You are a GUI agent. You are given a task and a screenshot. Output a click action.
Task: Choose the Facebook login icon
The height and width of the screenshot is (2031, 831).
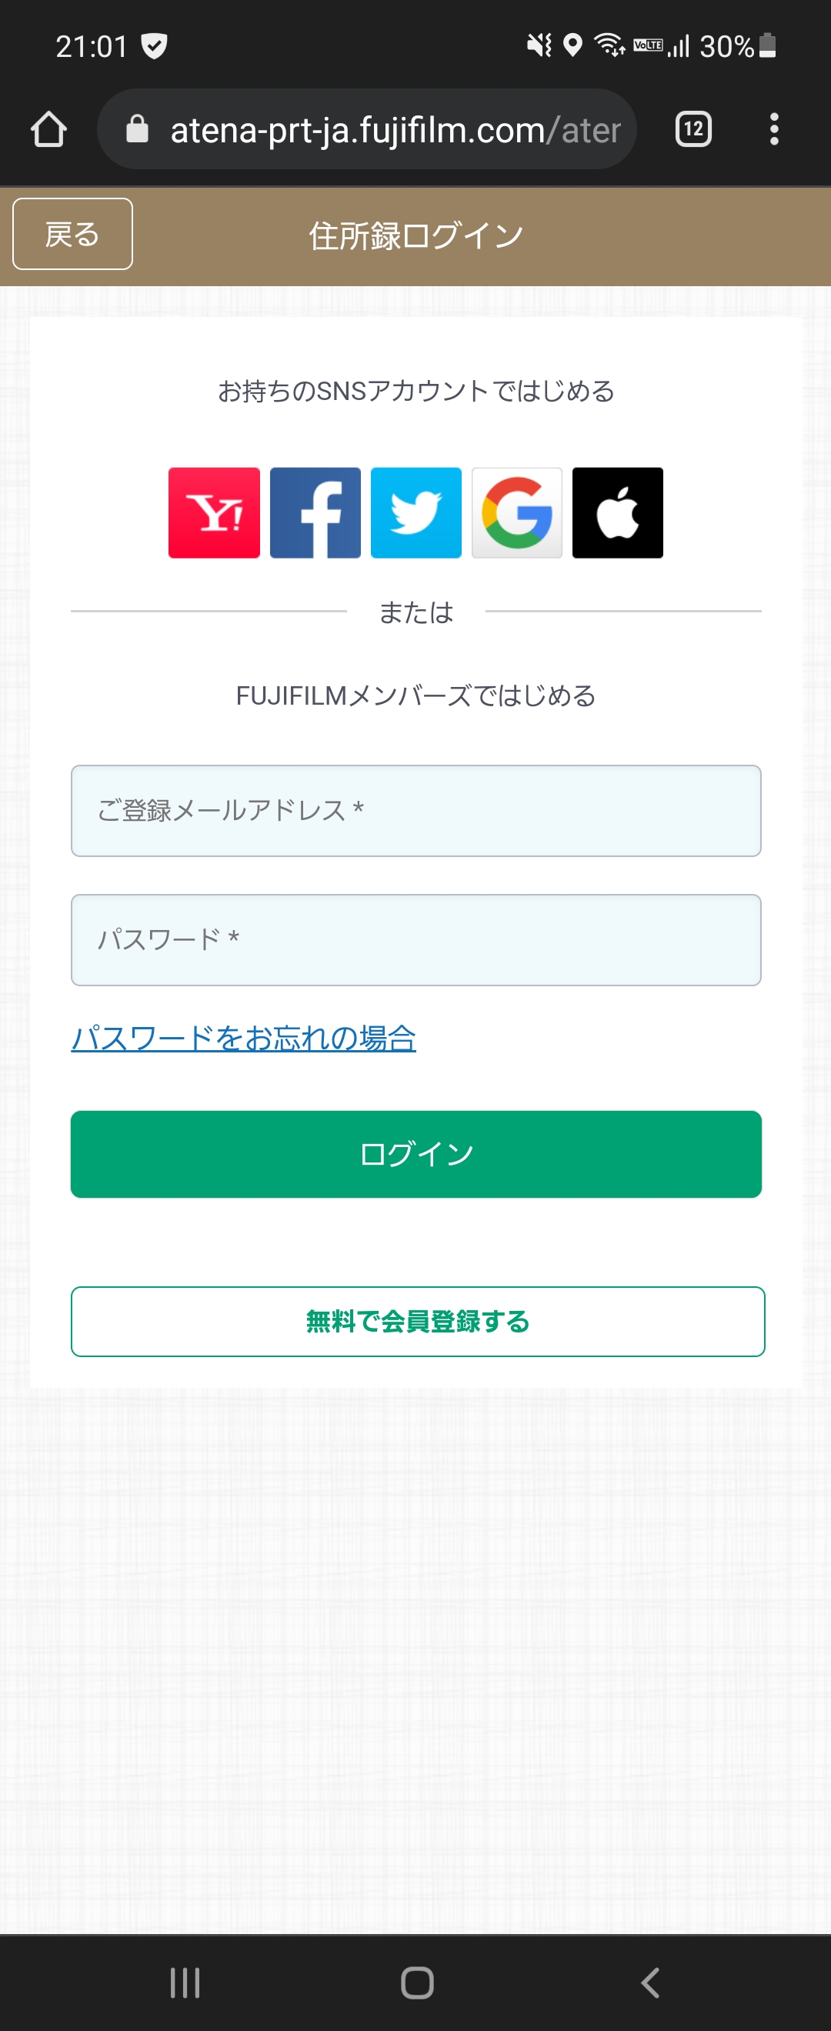pyautogui.click(x=315, y=512)
